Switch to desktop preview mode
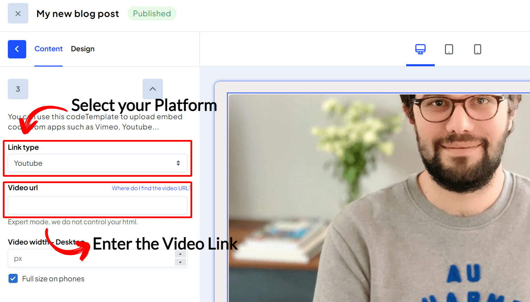Screen dimensions: 530x302 pos(420,49)
